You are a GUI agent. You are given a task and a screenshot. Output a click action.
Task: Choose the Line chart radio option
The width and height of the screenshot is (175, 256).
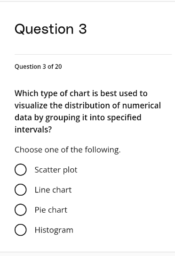coord(21,190)
